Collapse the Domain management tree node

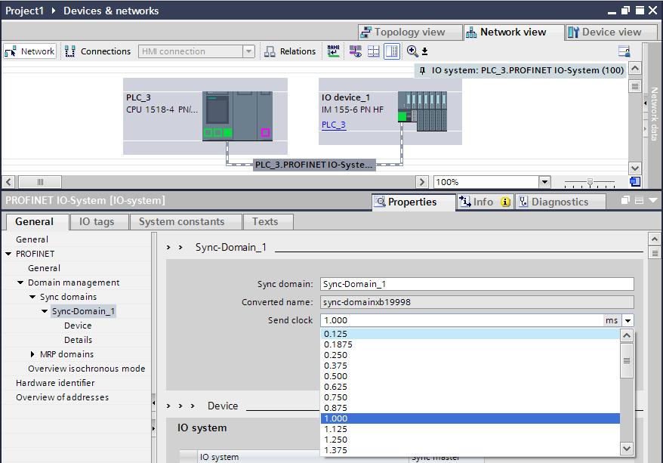pos(20,282)
